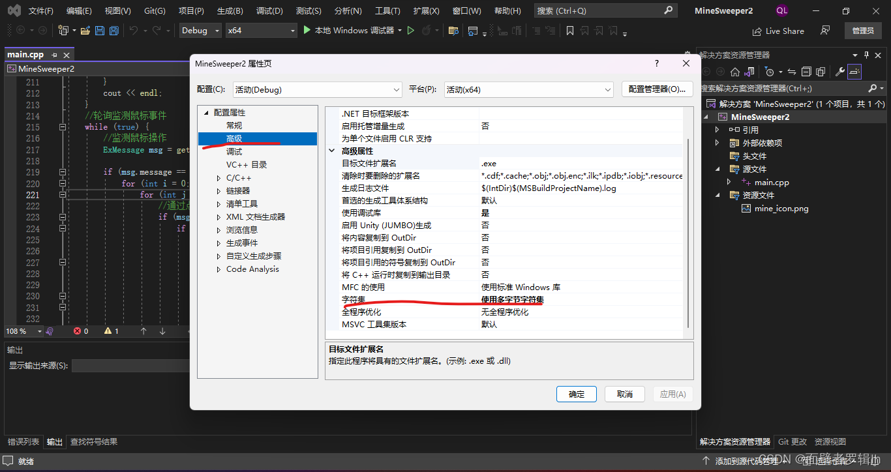Click the Preview Selected Items icon

coord(854,72)
